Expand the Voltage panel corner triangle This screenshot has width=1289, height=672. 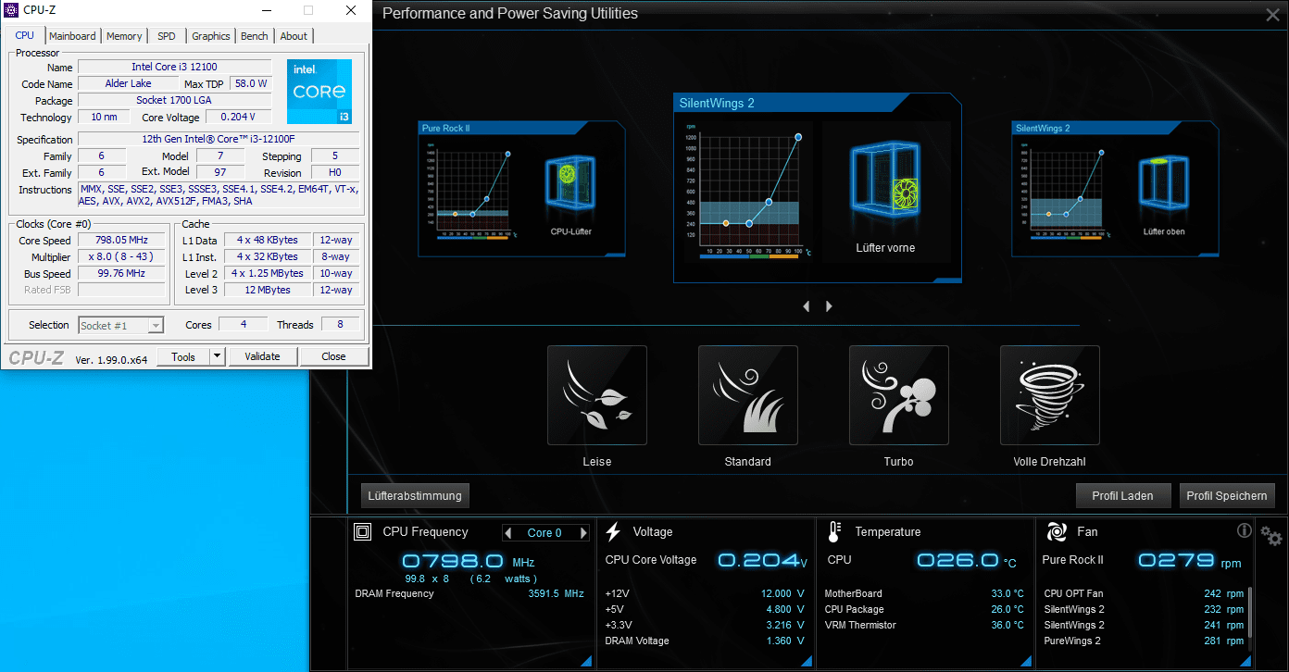tap(806, 660)
